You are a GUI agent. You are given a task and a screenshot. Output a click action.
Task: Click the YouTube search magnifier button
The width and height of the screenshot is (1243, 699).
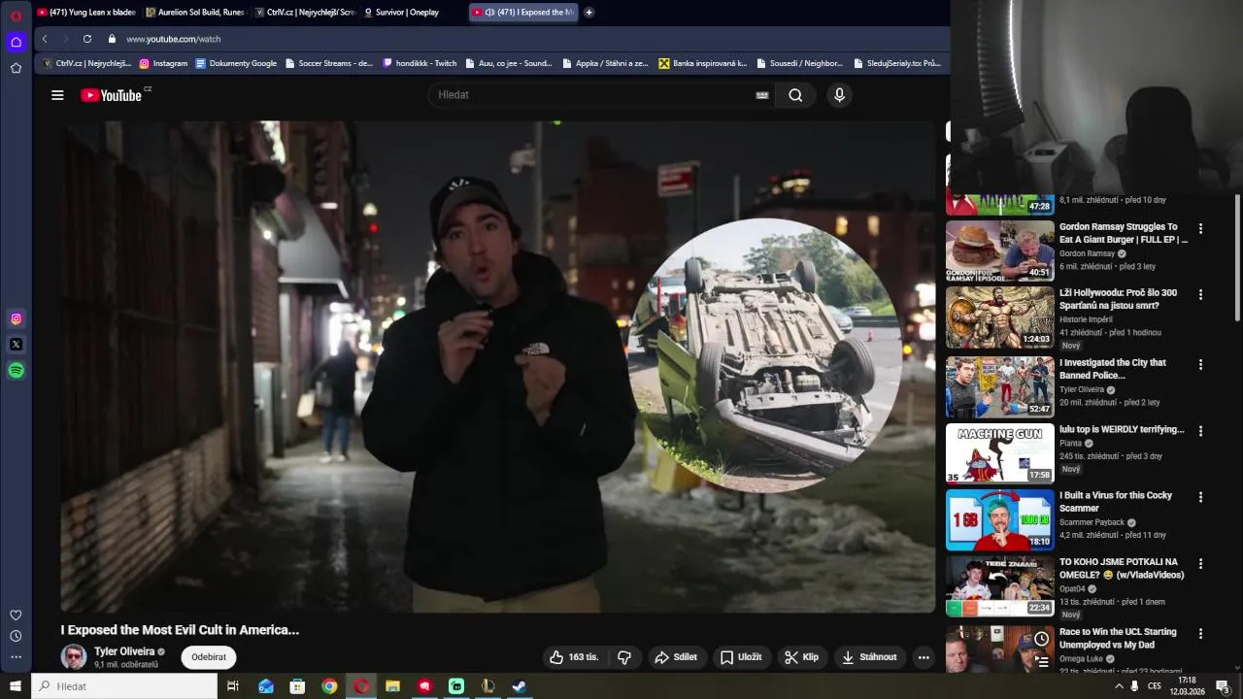tap(795, 95)
